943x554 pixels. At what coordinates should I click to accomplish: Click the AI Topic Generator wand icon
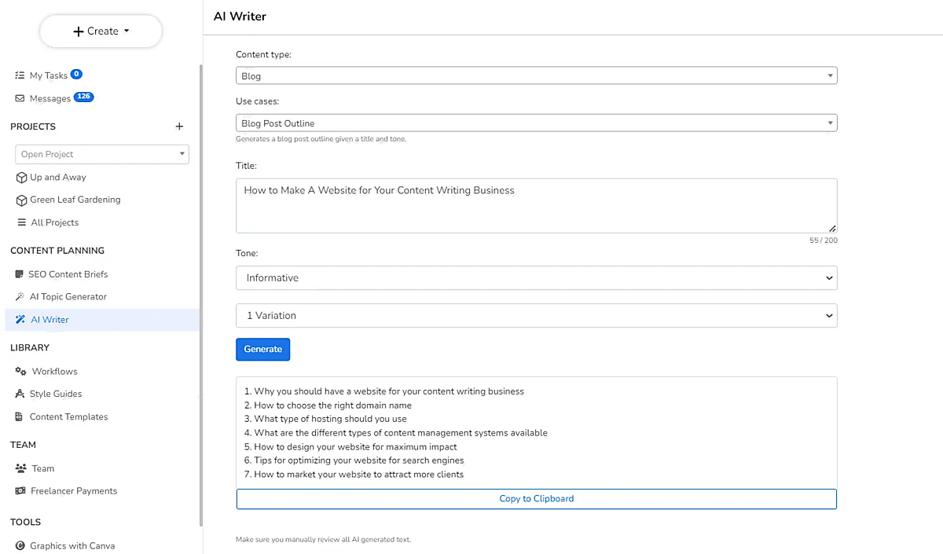pos(20,297)
